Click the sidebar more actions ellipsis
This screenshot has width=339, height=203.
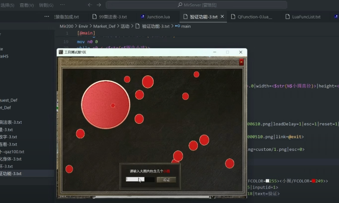point(47,16)
